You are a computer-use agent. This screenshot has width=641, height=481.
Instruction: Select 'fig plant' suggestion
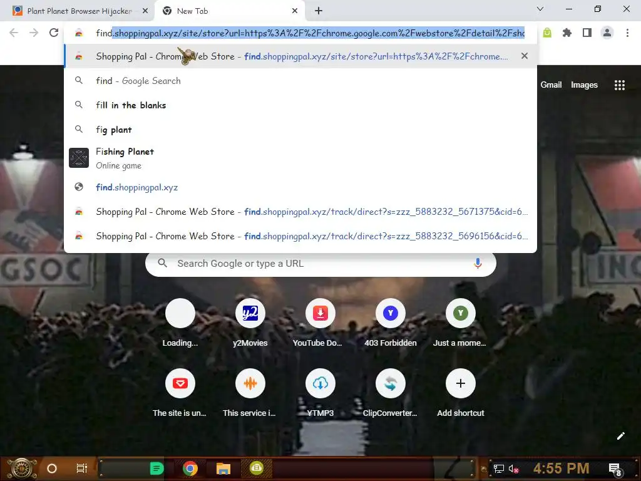[x=300, y=130]
